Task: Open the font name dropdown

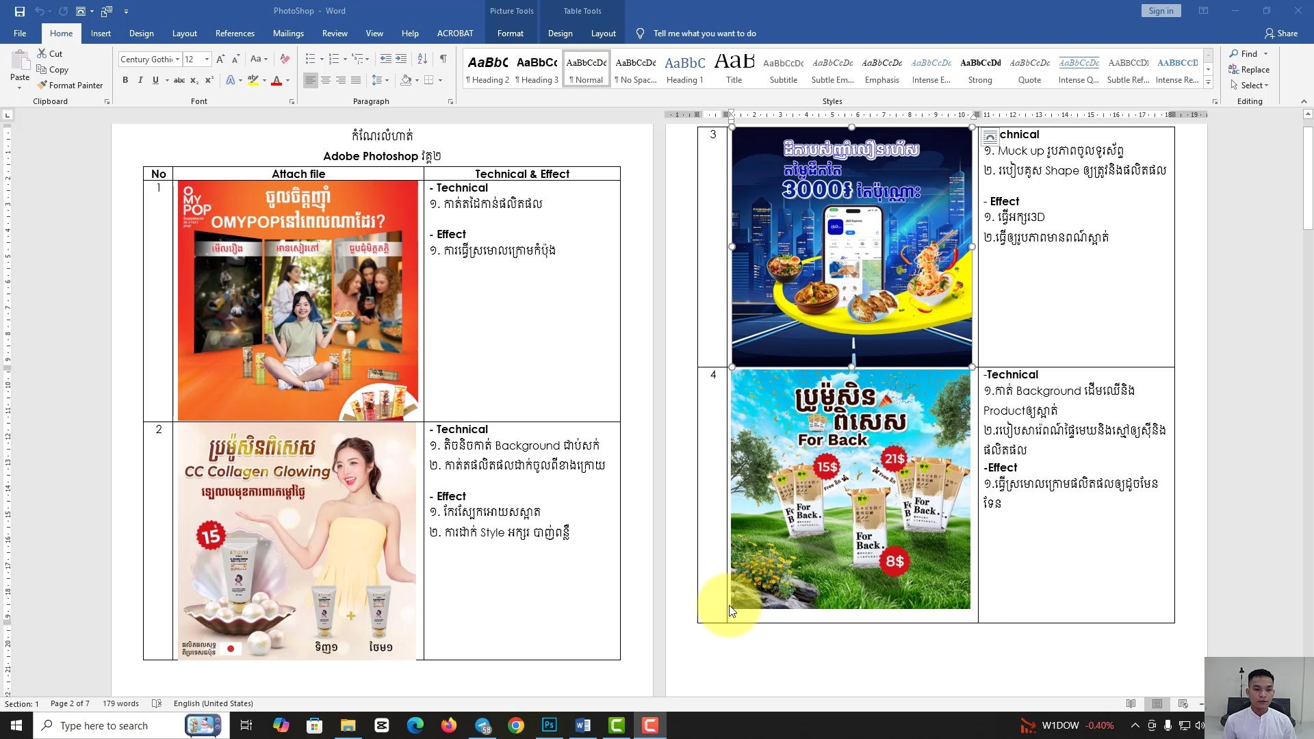Action: [177, 60]
